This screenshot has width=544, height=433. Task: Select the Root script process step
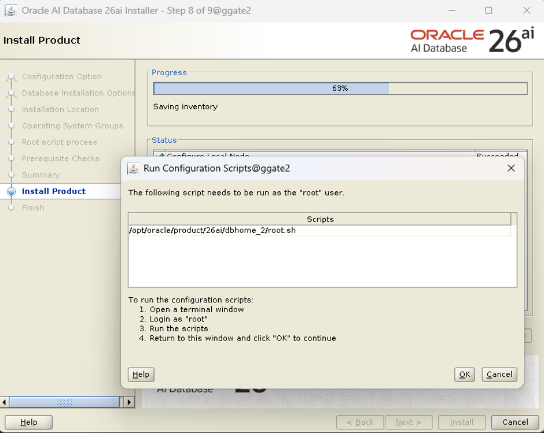coord(60,142)
